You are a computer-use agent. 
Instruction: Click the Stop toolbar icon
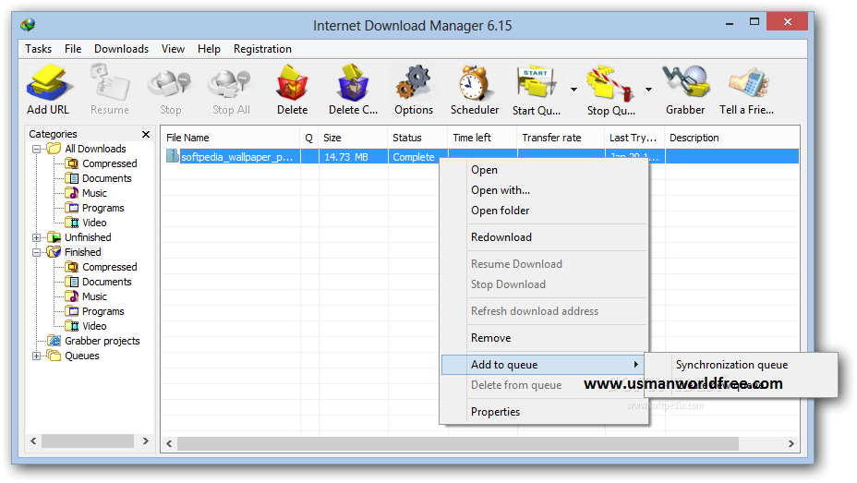[x=170, y=83]
